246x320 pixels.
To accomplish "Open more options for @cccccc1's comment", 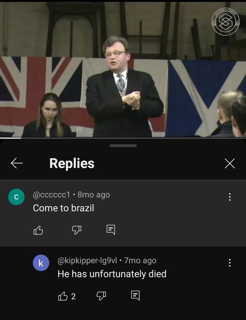I will click(x=230, y=197).
